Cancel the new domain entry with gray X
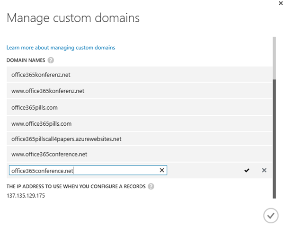This screenshot has height=225, width=284. tap(264, 170)
